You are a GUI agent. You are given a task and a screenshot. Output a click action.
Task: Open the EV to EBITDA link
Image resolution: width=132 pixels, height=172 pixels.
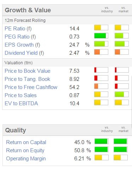[x=21, y=103]
